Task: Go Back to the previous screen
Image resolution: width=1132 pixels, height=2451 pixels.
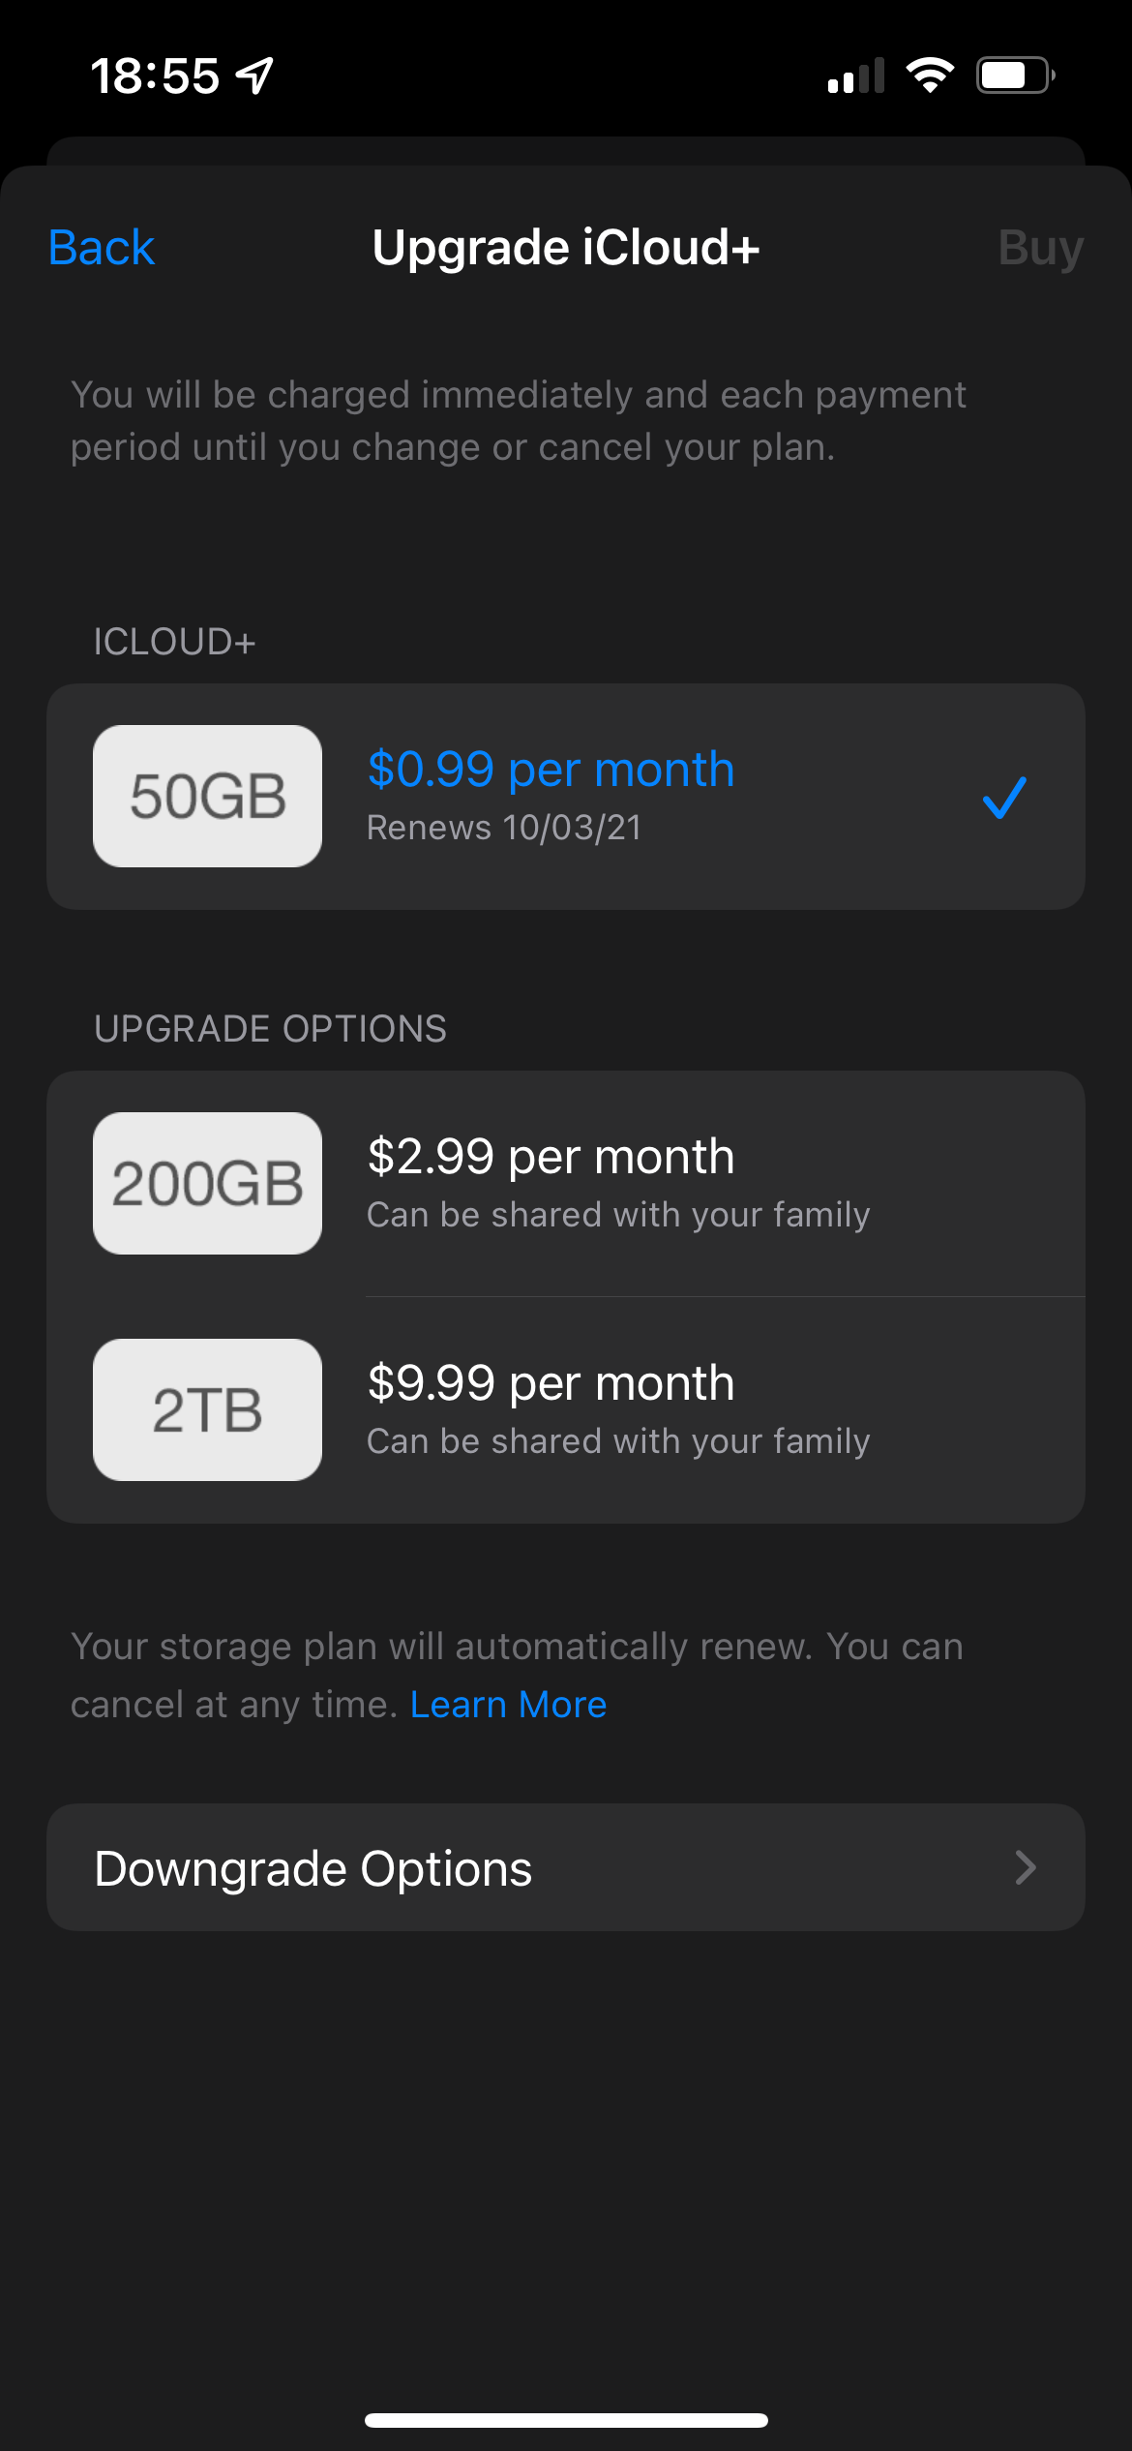Action: coord(100,247)
